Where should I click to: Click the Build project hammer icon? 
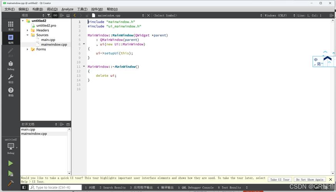point(10,183)
